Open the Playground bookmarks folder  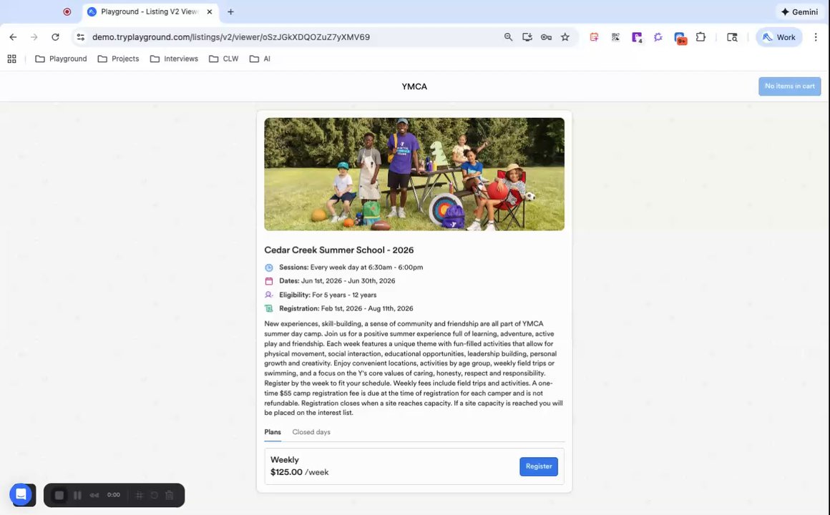pos(61,59)
